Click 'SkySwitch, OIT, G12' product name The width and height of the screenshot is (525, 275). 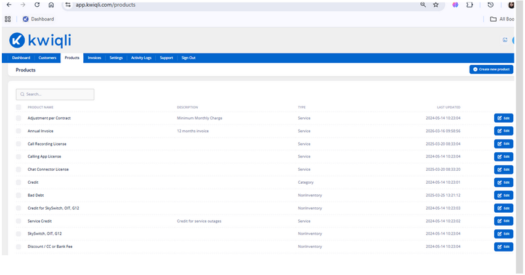tap(44, 234)
